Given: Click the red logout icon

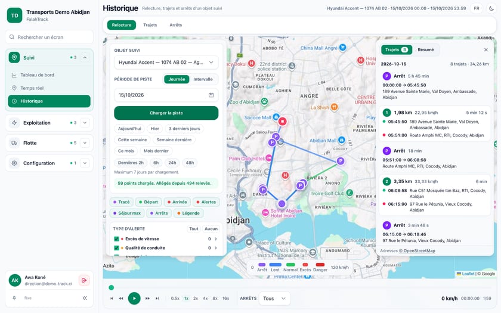Looking at the screenshot, I should pos(84,280).
